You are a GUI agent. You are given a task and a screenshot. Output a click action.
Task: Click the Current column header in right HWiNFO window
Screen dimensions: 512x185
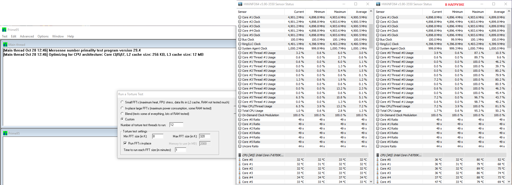433,12
